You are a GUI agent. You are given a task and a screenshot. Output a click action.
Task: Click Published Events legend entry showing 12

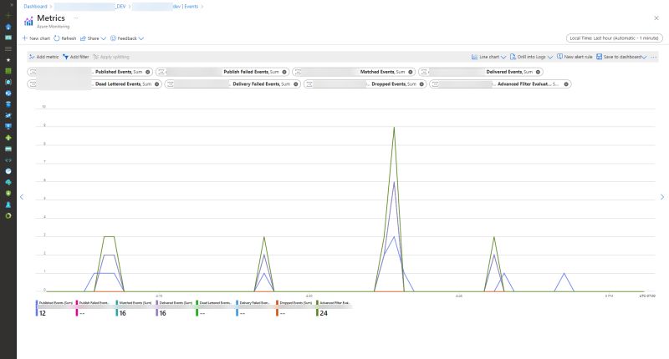54,308
